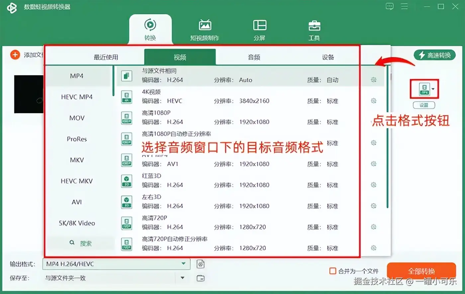Select HEVC MKV in the format list

pyautogui.click(x=77, y=181)
